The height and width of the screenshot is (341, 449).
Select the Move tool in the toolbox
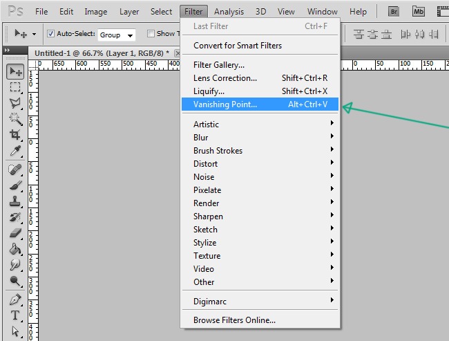[15, 72]
